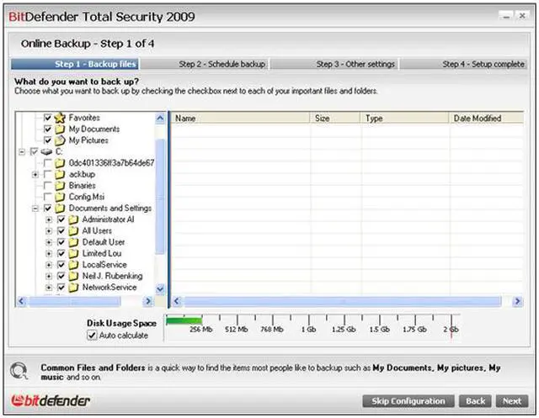
Task: Expand the ackbup folder node
Action: point(35,174)
